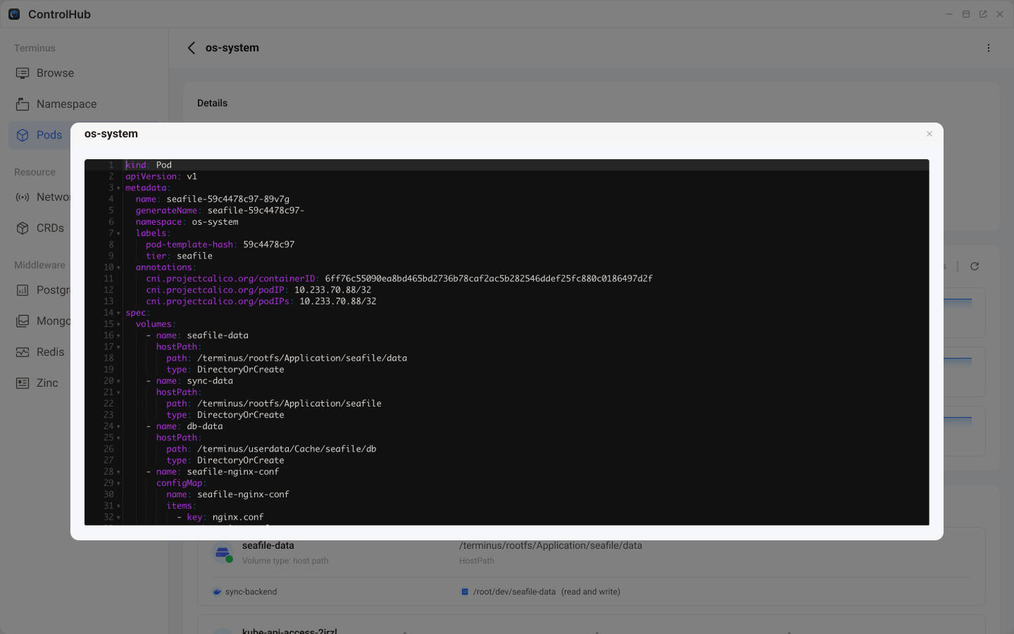The width and height of the screenshot is (1014, 634).
Task: Click the ControlHub app logo
Action: (14, 14)
